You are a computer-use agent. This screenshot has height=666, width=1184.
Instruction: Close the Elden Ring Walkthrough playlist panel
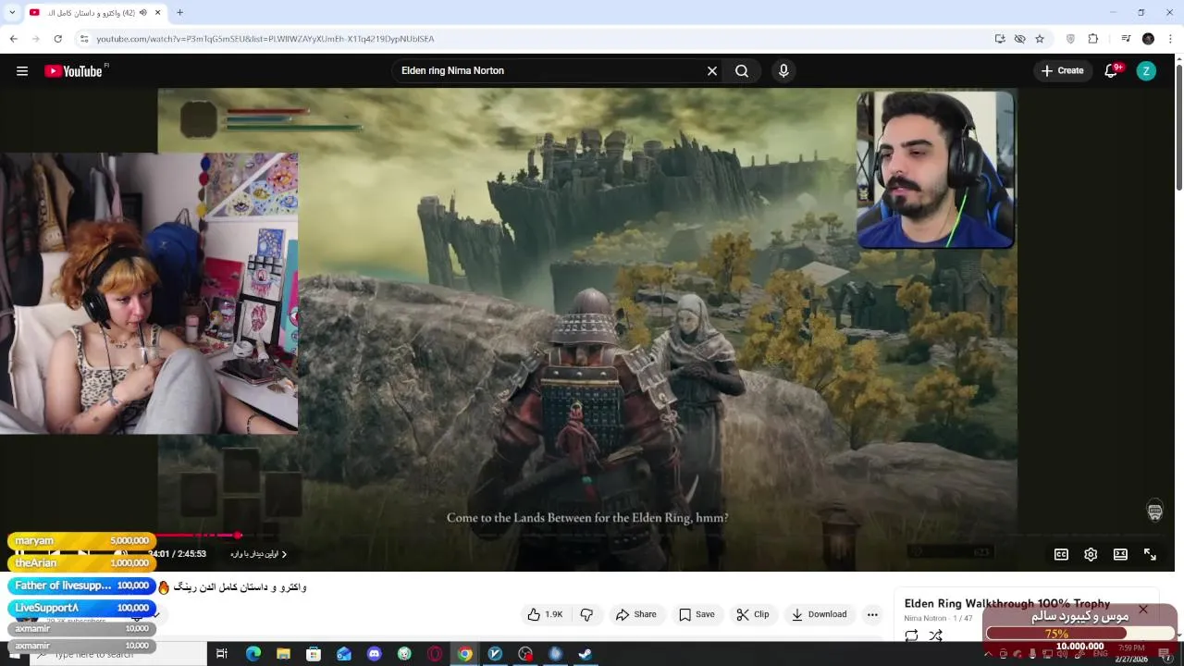point(1143,610)
